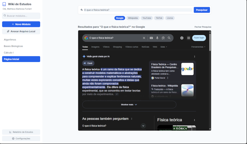Open the Mais dropdown menu
The width and height of the screenshot is (247, 144).
tap(164, 47)
